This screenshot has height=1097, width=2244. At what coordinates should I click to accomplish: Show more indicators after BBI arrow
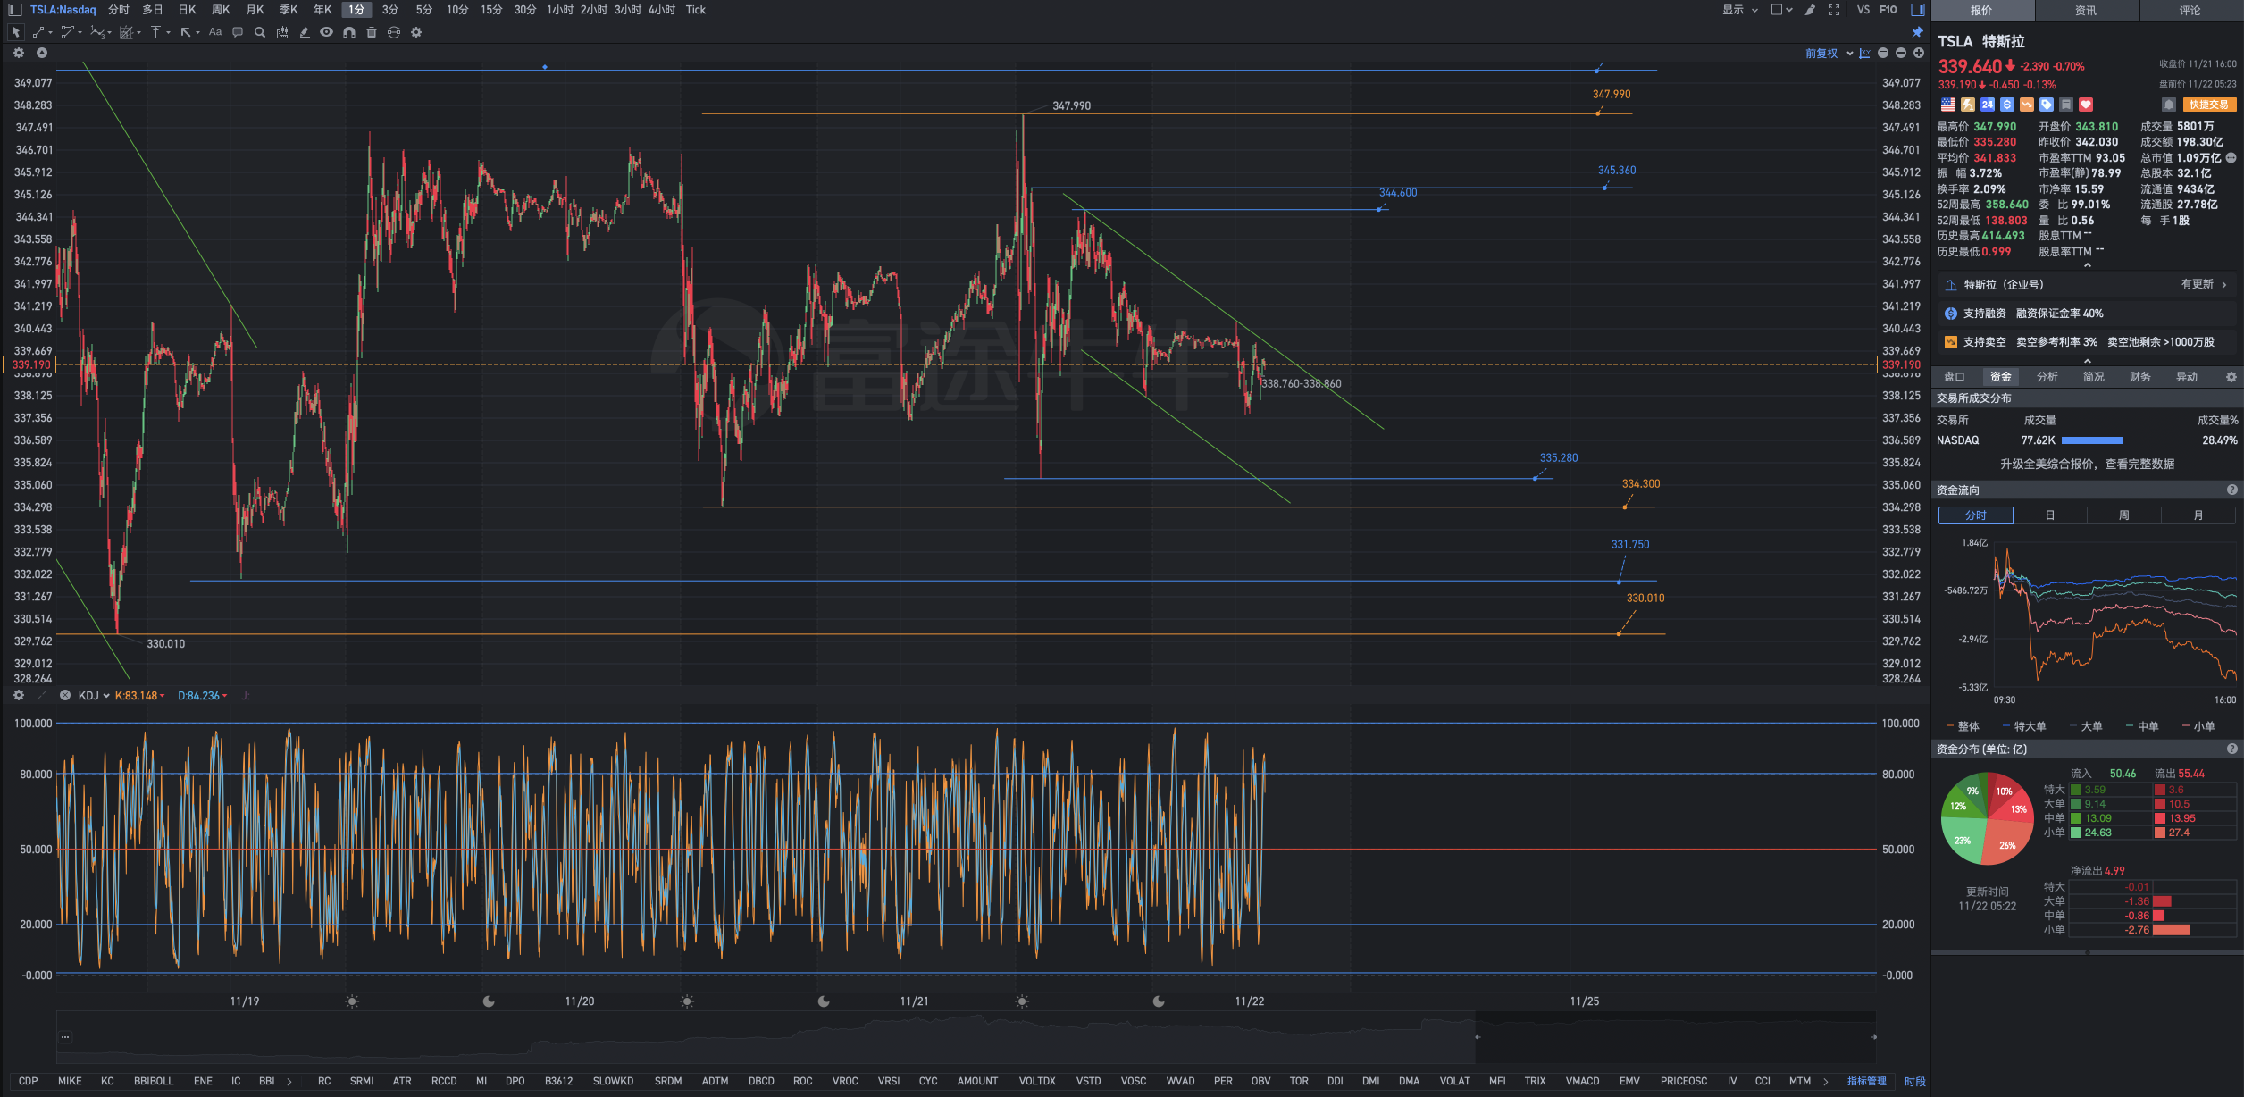pyautogui.click(x=289, y=1082)
